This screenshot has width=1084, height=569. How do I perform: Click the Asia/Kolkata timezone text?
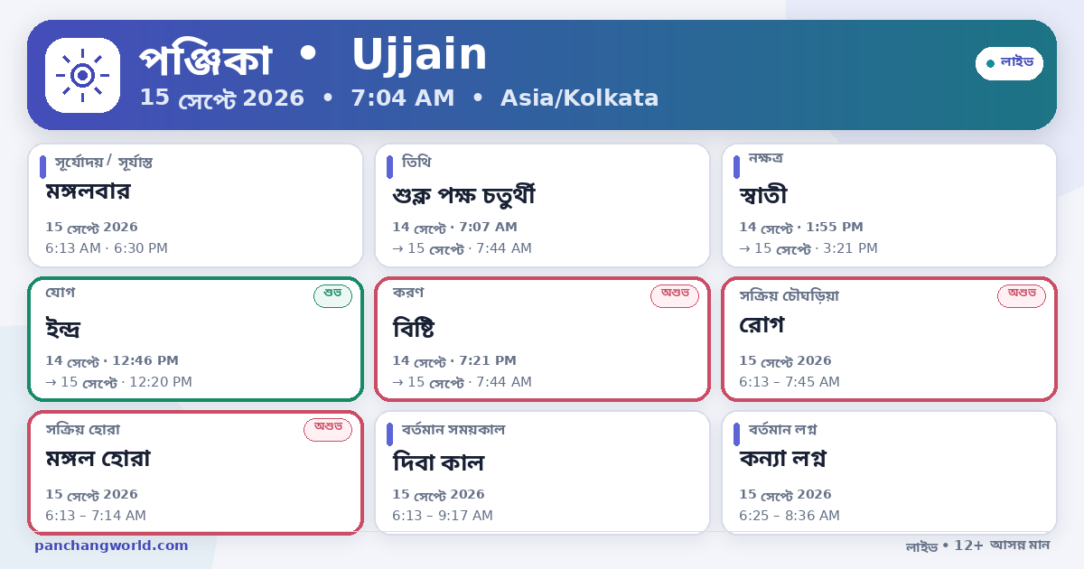pyautogui.click(x=580, y=98)
